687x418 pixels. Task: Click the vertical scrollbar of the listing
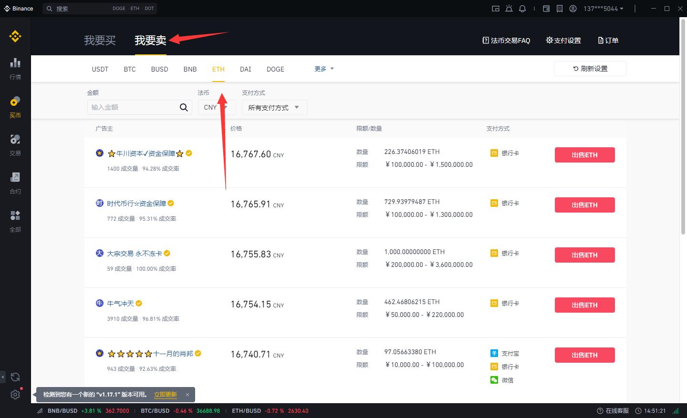pyautogui.click(x=683, y=127)
